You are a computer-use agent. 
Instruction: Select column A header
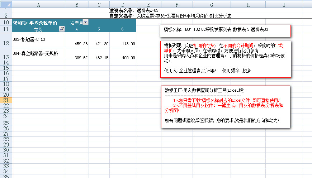click(38, 5)
